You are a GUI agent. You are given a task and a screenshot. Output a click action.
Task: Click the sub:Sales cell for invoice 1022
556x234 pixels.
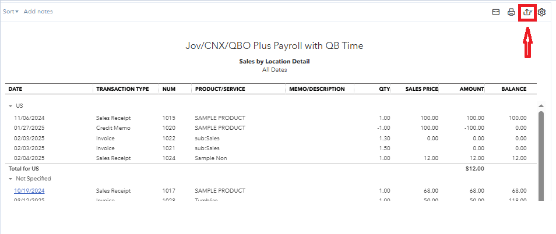(x=207, y=139)
